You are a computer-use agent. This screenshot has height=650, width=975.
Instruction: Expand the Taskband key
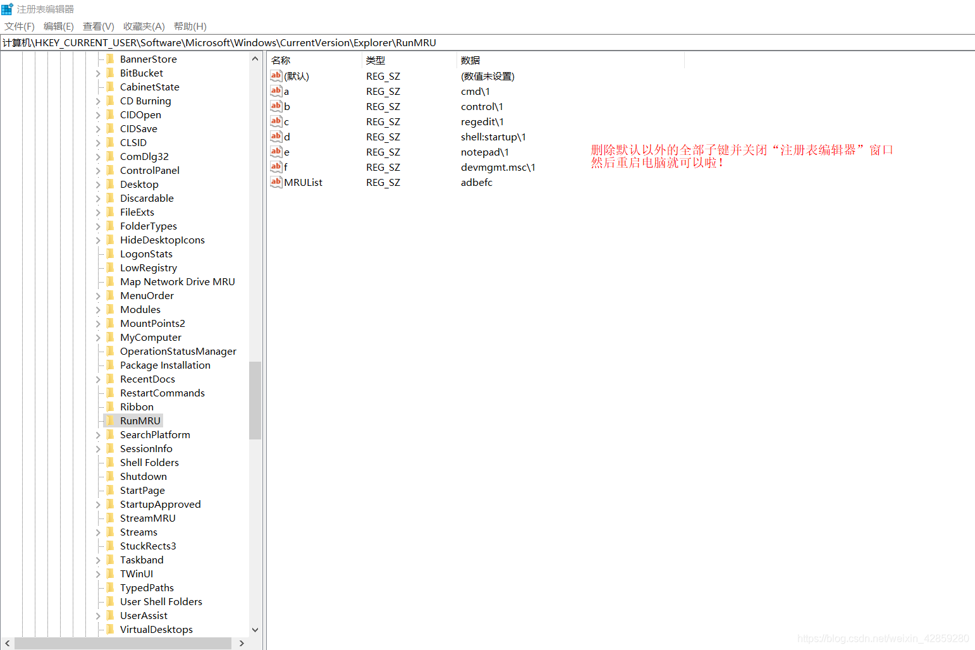point(98,560)
